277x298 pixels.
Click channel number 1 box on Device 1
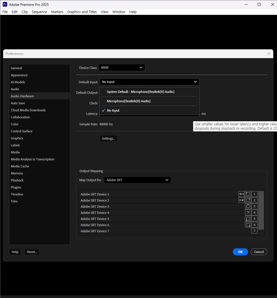[255, 194]
